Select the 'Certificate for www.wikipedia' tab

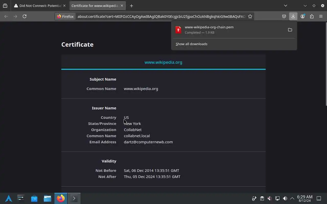[95, 6]
